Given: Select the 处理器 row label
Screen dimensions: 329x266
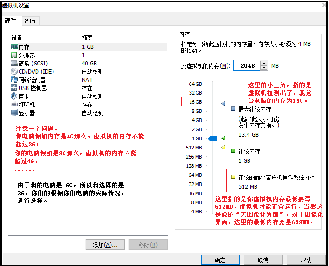Looking at the screenshot, I should tap(27, 55).
